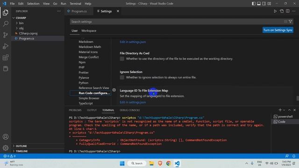The height and width of the screenshot is (168, 299).
Task: Open the Extensions view
Action: 6,57
